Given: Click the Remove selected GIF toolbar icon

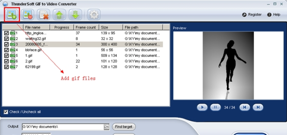Looking at the screenshot, I should (28, 15).
